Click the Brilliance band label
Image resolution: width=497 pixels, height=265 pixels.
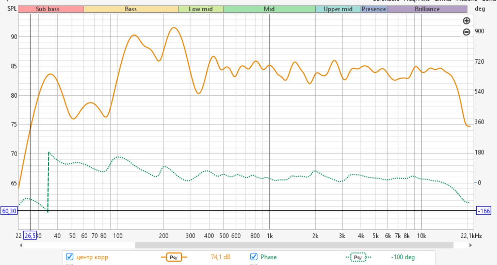click(x=427, y=9)
